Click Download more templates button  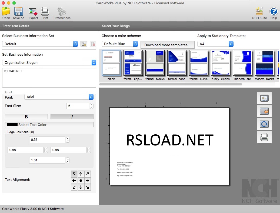pos(167,45)
